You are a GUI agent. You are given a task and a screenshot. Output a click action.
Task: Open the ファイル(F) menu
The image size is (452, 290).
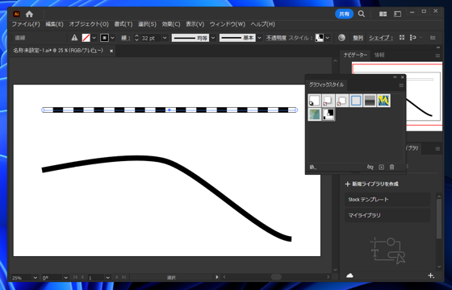coord(26,24)
